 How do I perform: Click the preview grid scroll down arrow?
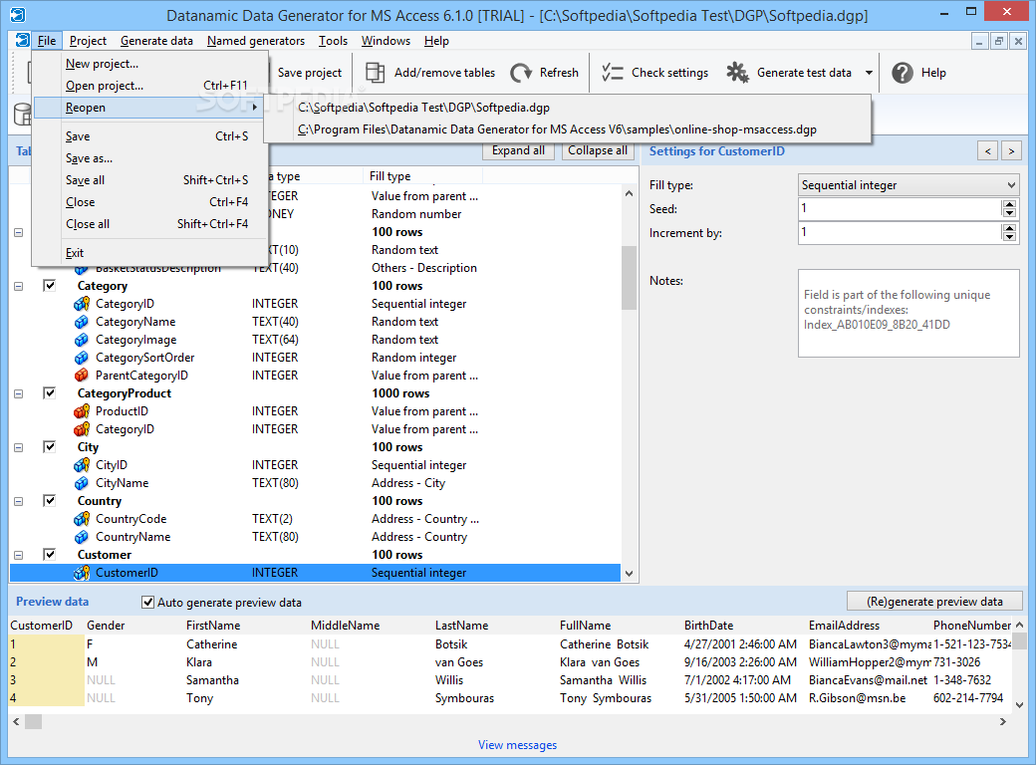[x=1019, y=705]
